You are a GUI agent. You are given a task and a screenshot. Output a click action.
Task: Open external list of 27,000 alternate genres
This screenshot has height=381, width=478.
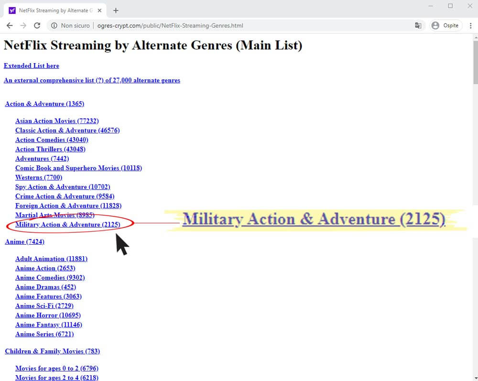pyautogui.click(x=92, y=80)
